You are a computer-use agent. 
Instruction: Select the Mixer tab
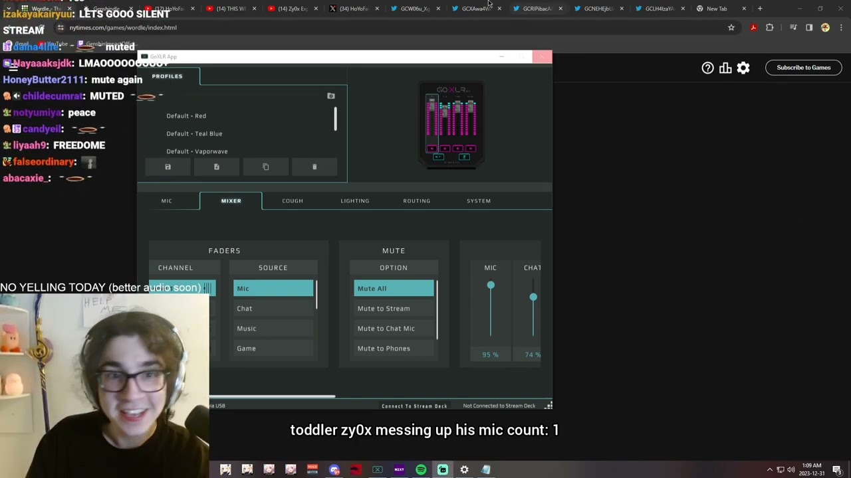pos(231,200)
